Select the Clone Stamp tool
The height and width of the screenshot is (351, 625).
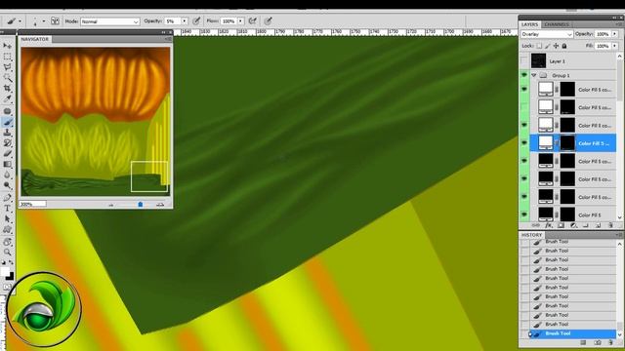pyautogui.click(x=7, y=133)
